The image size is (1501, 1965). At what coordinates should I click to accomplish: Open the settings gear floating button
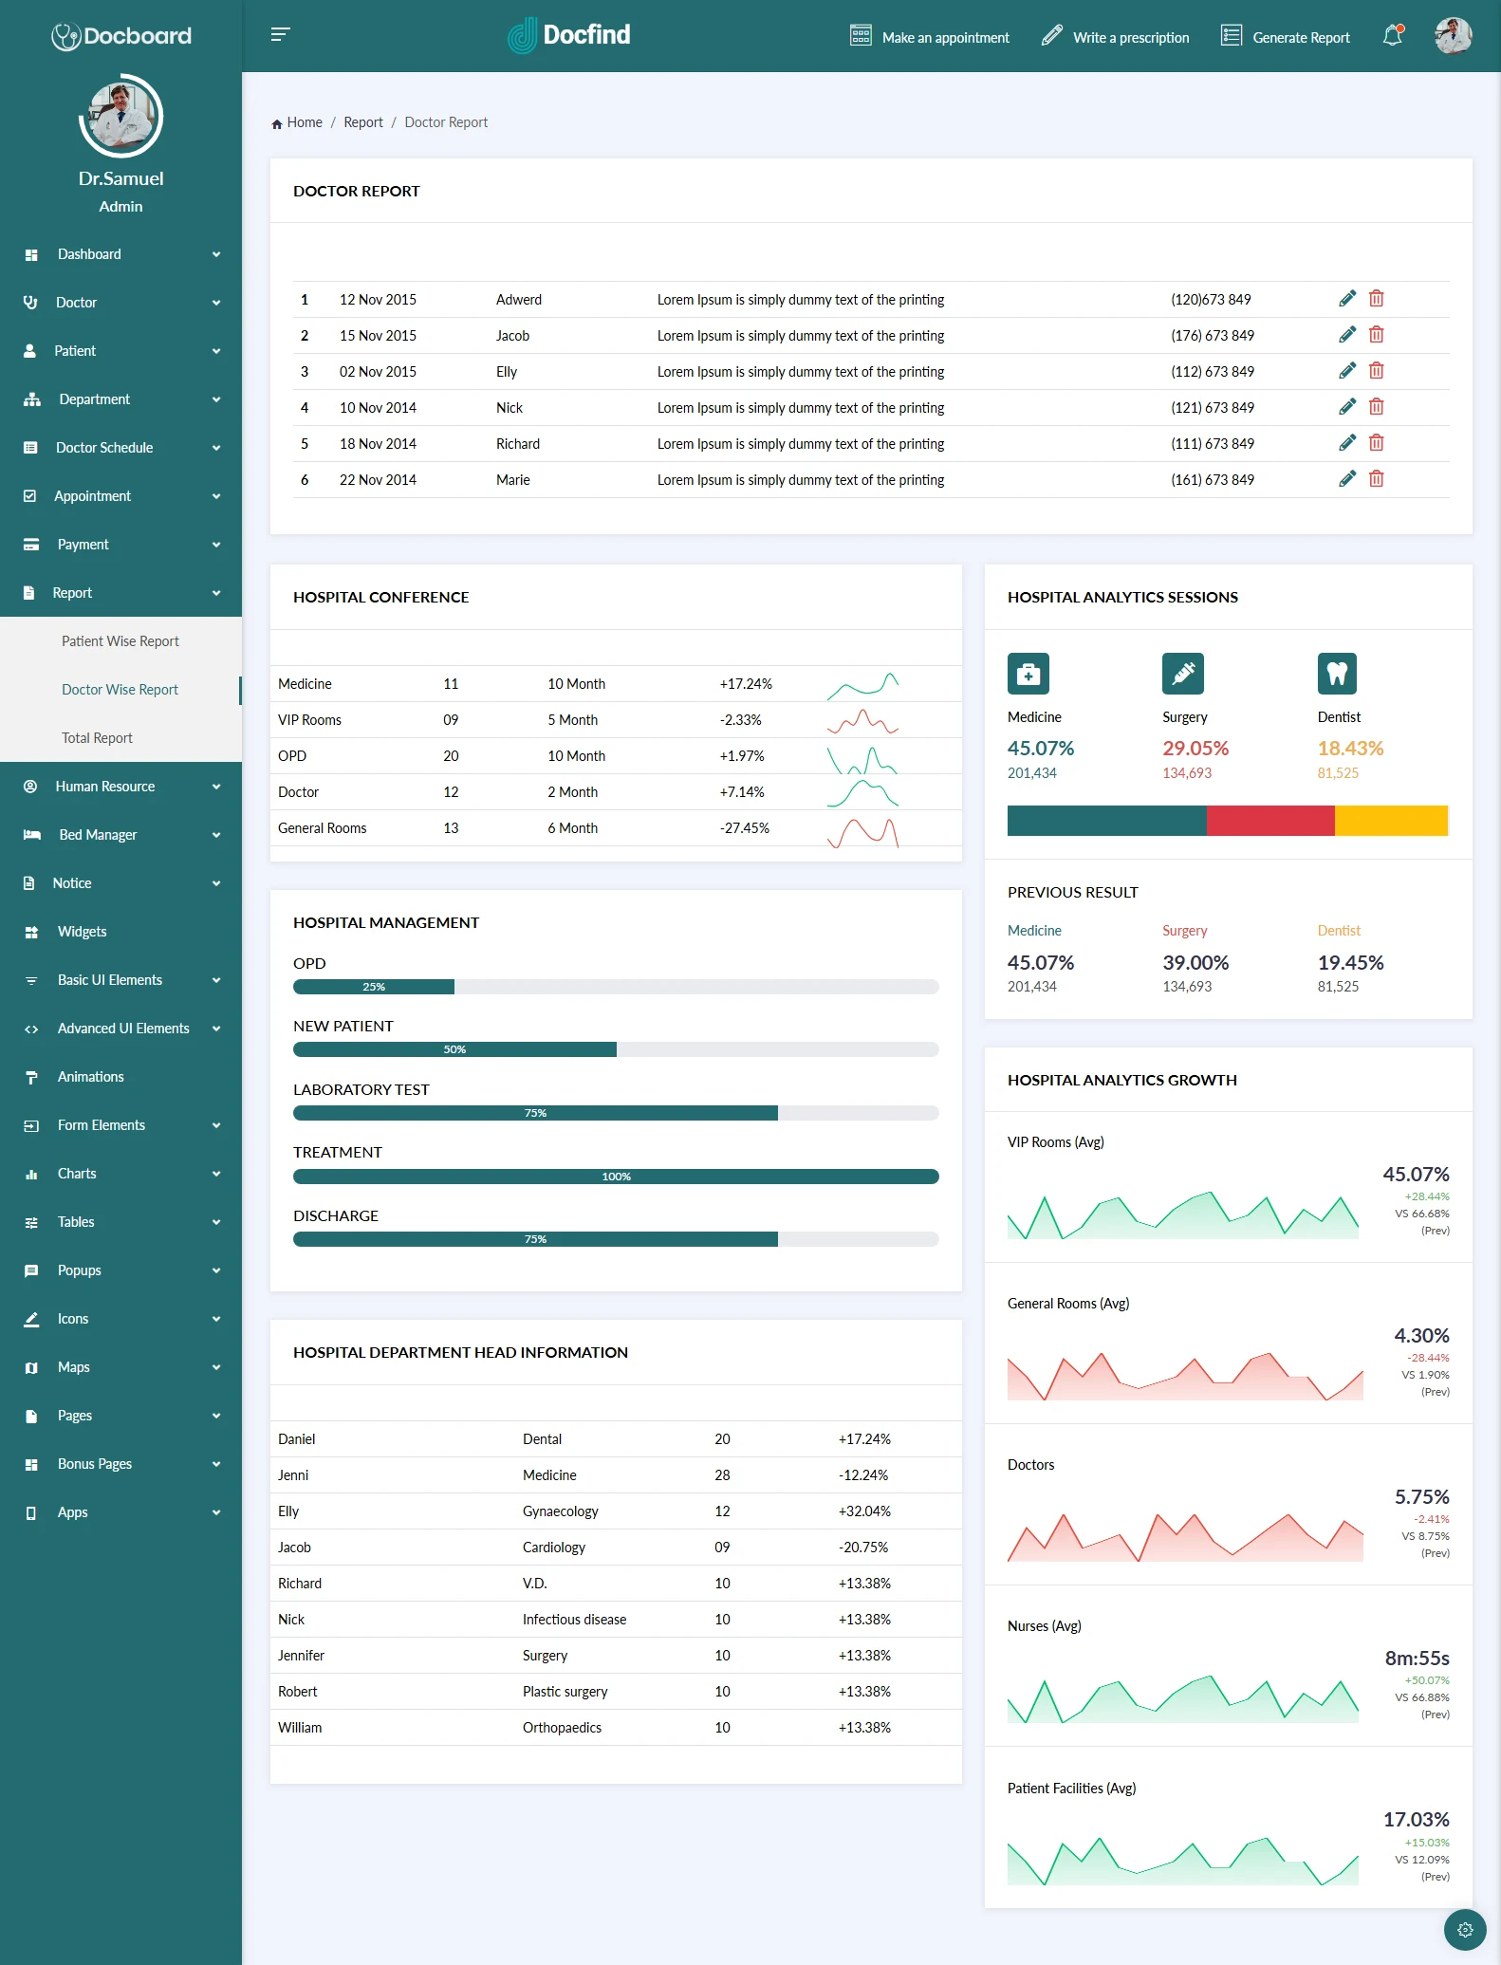(x=1464, y=1929)
